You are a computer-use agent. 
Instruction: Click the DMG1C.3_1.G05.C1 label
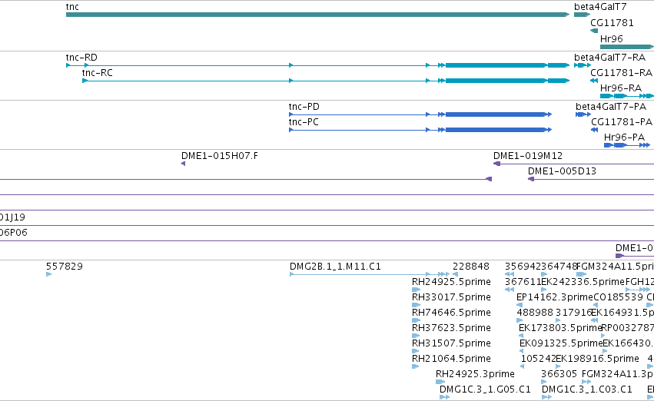click(485, 389)
